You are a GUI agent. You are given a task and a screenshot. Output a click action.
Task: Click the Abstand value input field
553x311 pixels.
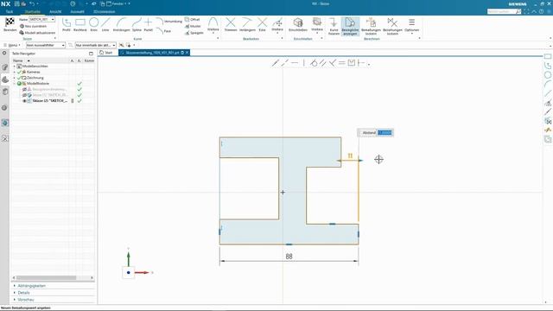click(x=385, y=132)
